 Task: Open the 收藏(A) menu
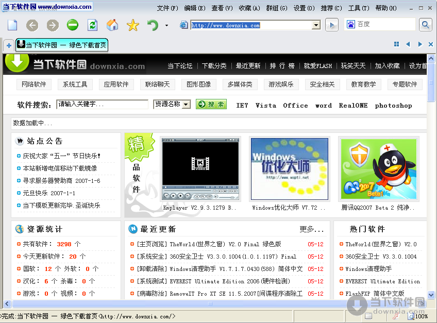click(x=249, y=8)
